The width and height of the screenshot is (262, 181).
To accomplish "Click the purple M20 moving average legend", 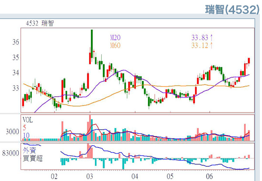I will (x=115, y=38).
